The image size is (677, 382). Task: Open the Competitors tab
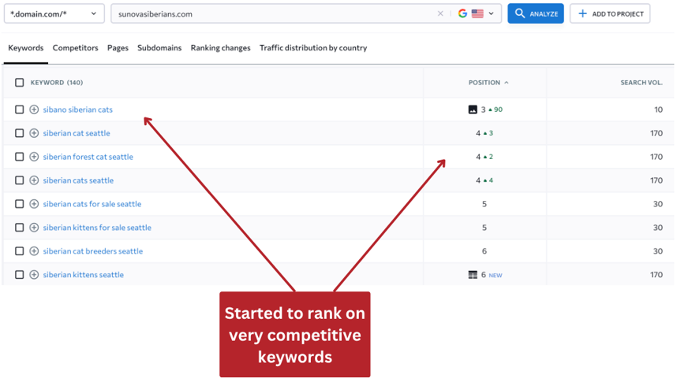click(x=76, y=48)
